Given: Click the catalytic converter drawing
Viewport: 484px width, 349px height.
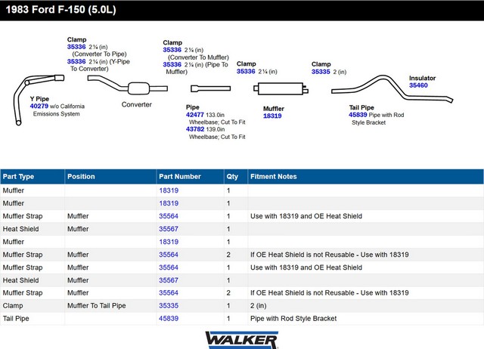Looking at the screenshot, I should [x=128, y=85].
